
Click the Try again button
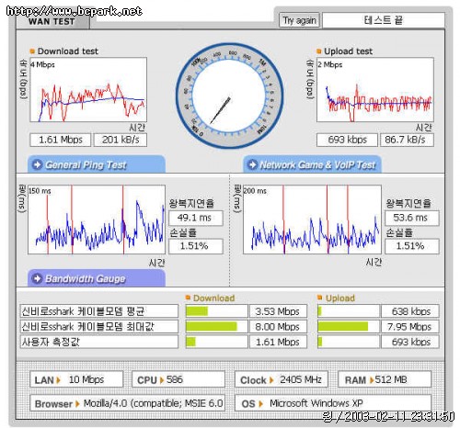[x=299, y=20]
